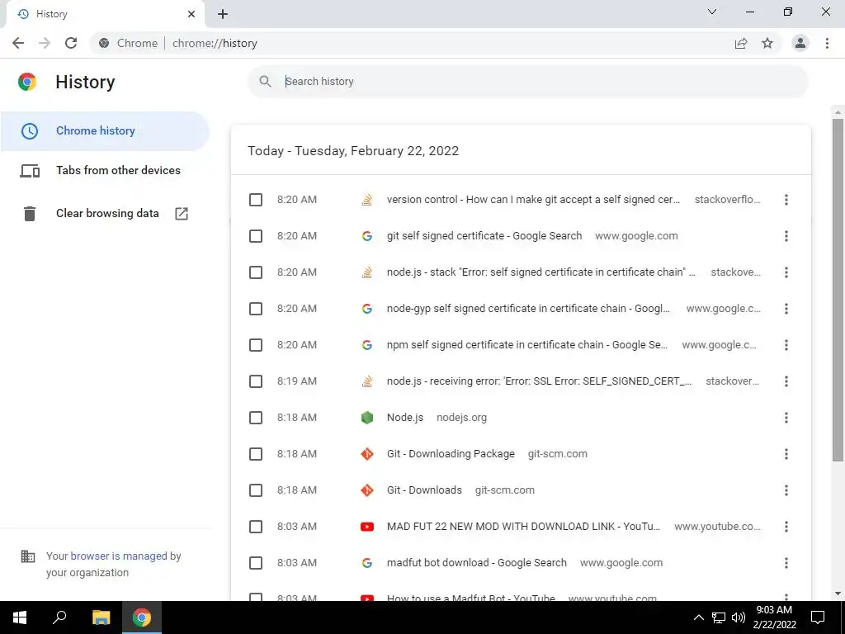The height and width of the screenshot is (634, 845).
Task: Open actions menu for version control entry
Action: click(x=786, y=200)
